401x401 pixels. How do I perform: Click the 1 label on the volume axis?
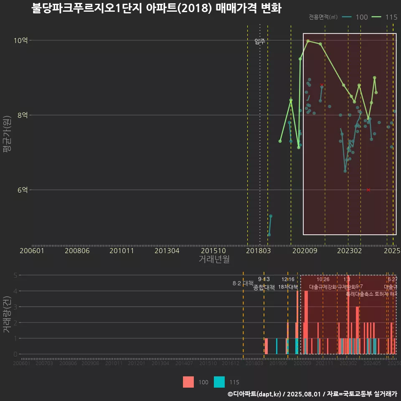click(15, 338)
